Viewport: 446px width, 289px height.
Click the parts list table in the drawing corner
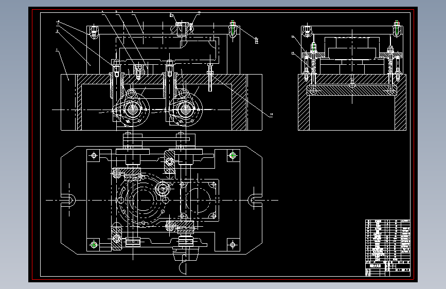(388, 242)
